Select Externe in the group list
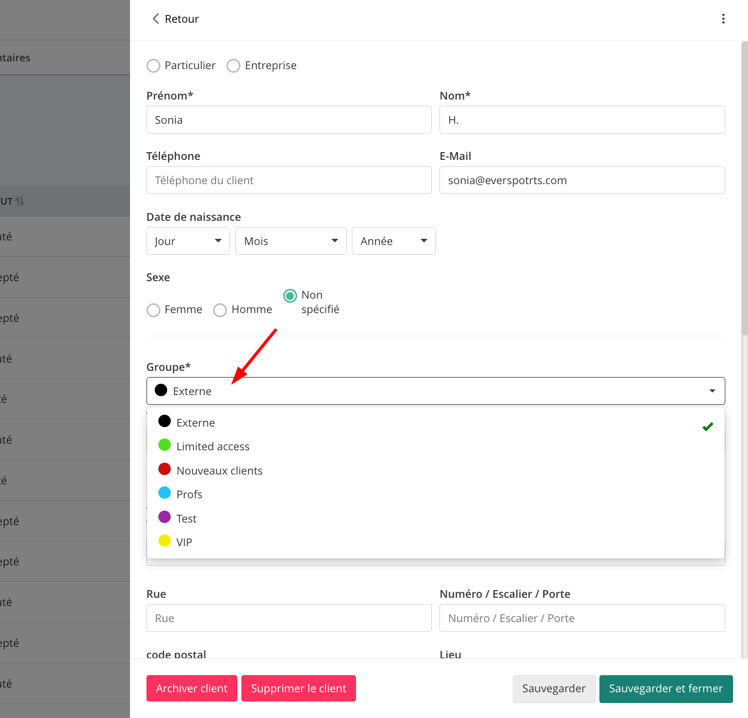This screenshot has width=748, height=718. point(436,422)
